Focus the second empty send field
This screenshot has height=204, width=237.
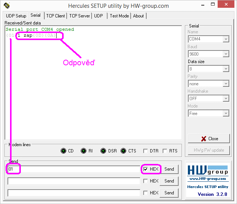[74, 181]
